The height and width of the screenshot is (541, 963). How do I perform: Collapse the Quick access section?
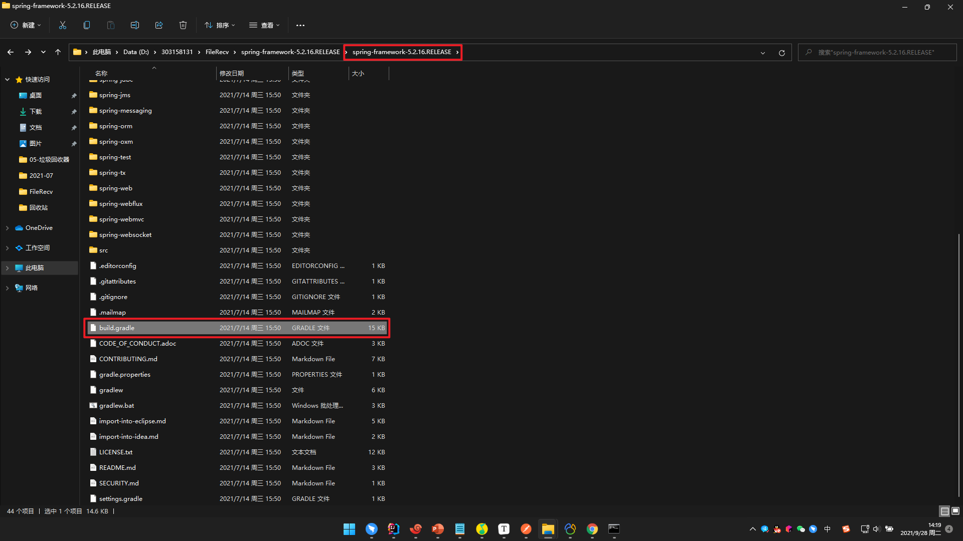(x=8, y=80)
